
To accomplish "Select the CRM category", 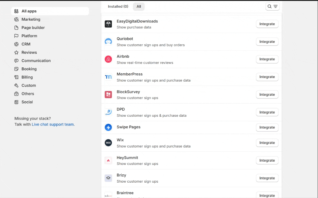I will (26, 44).
